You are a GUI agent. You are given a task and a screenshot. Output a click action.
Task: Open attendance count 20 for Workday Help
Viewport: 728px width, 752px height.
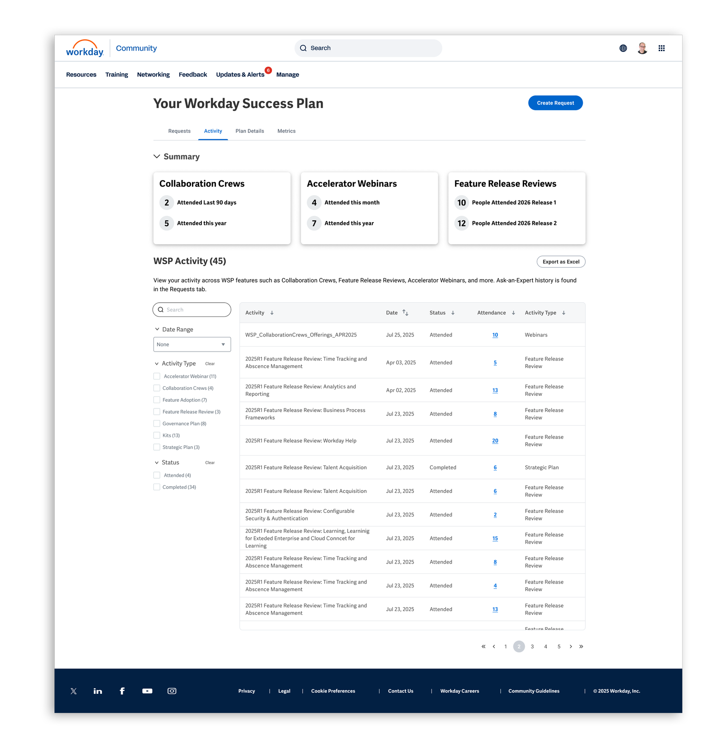pos(495,441)
